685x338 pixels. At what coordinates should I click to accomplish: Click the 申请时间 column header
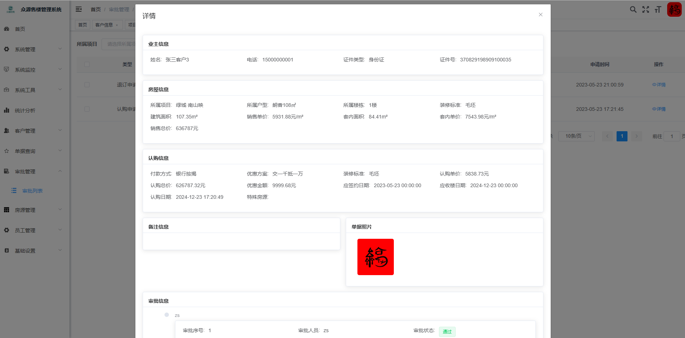click(600, 64)
